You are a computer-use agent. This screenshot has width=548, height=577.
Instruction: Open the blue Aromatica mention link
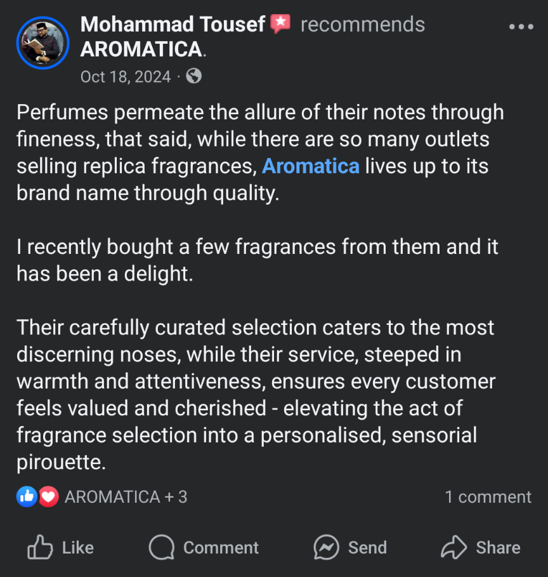310,166
